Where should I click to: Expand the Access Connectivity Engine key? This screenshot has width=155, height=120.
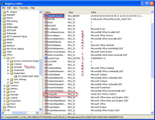click(8, 61)
